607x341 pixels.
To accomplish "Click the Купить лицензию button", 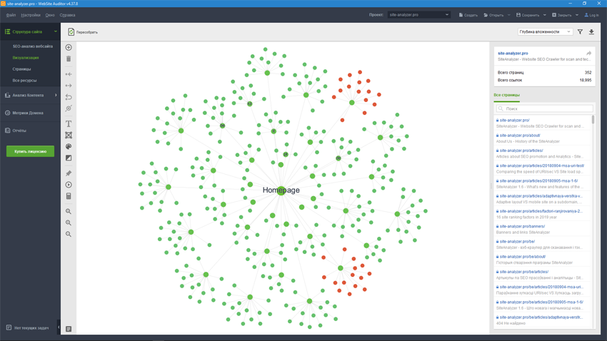I will (30, 151).
